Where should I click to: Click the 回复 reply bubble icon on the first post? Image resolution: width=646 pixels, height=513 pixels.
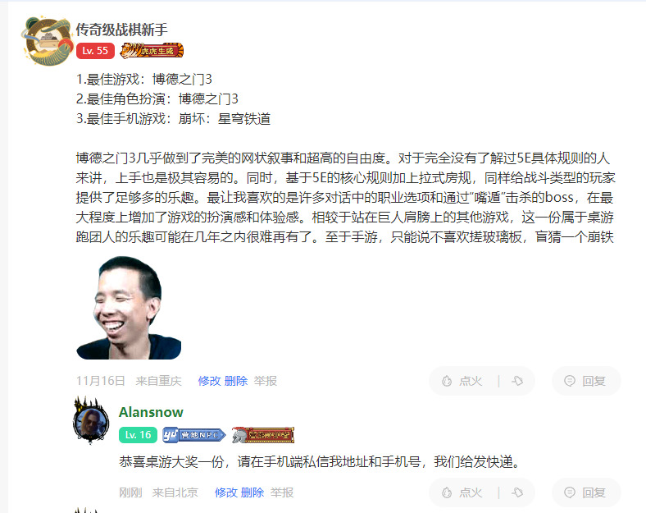click(570, 381)
